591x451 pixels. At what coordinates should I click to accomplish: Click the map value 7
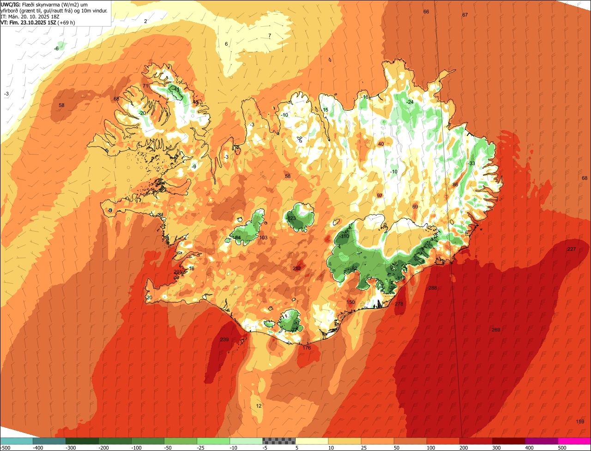point(270,36)
